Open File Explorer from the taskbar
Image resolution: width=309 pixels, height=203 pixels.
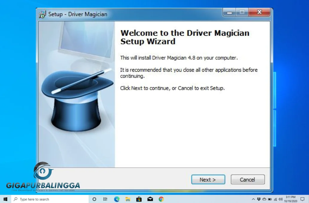click(x=127, y=199)
